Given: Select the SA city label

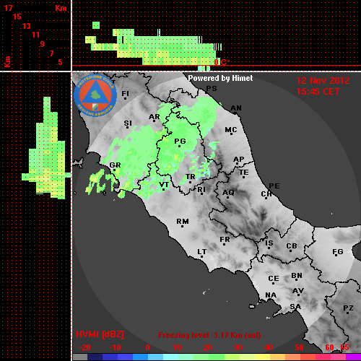Looking at the screenshot, I should click(295, 307).
